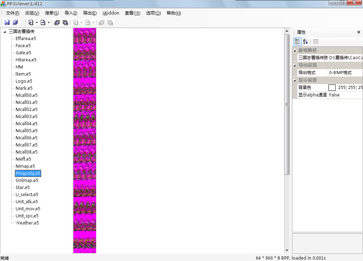Sort the properties alphabetically
363x261 pixels.
click(x=306, y=41)
